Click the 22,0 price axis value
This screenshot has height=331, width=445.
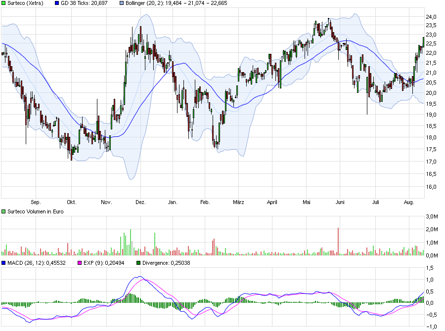431,53
